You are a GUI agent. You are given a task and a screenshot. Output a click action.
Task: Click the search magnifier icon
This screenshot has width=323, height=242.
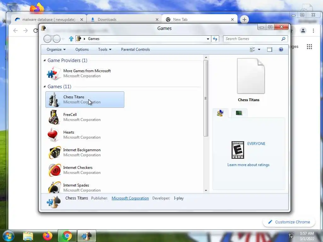pyautogui.click(x=284, y=39)
